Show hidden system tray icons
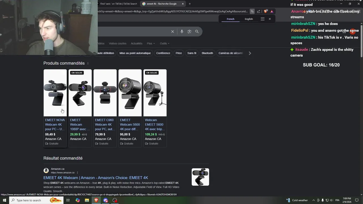 point(313,200)
